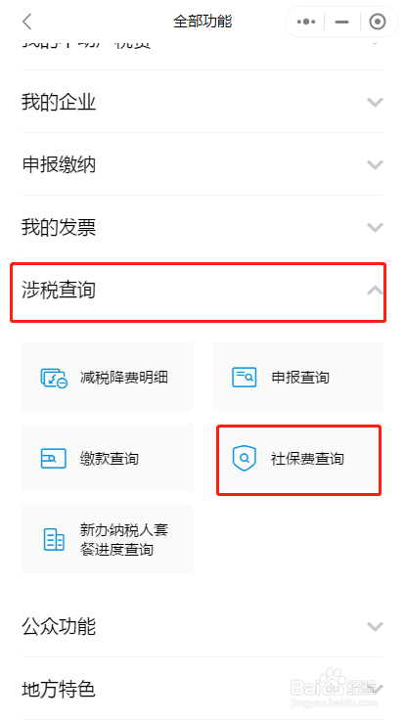405x720 pixels.
Task: Select the 涉税查询 section header
Action: [x=198, y=292]
